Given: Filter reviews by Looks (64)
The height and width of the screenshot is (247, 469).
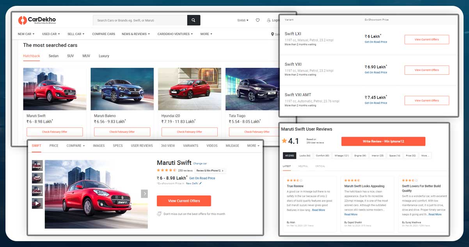Looking at the screenshot, I should click(x=305, y=155).
